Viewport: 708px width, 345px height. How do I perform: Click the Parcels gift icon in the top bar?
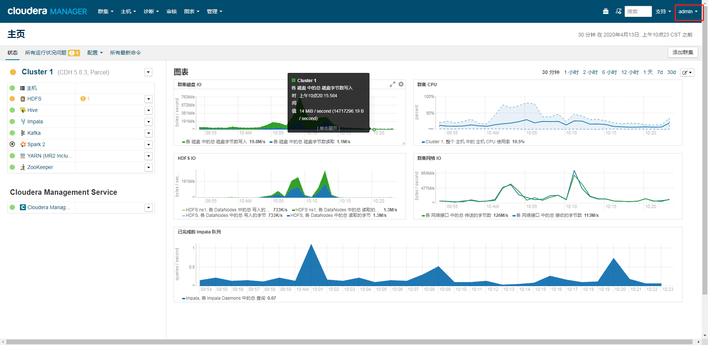(x=605, y=11)
